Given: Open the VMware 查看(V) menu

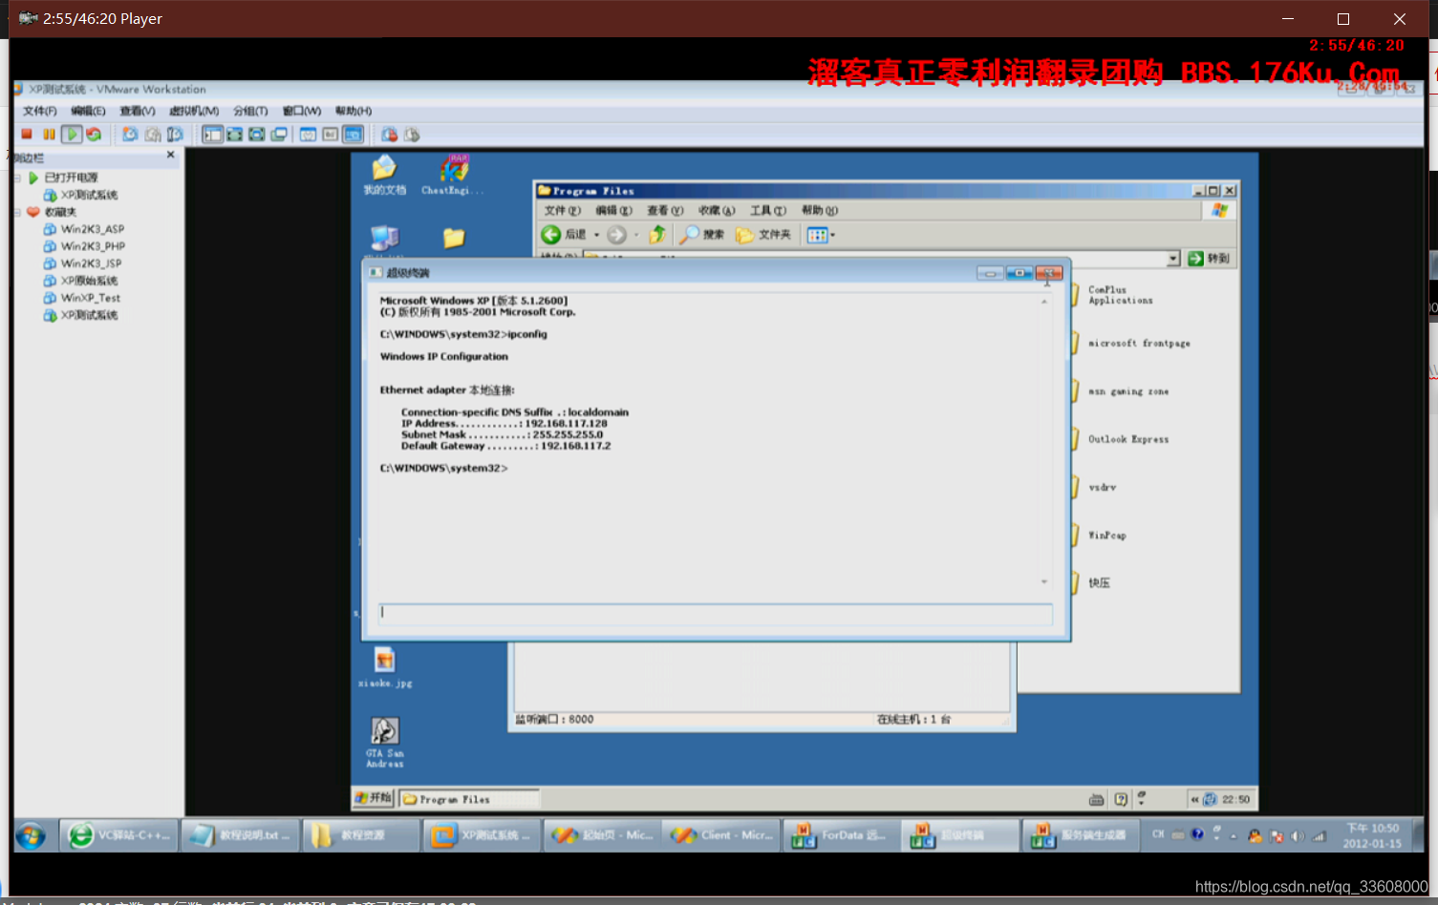Looking at the screenshot, I should tap(138, 111).
